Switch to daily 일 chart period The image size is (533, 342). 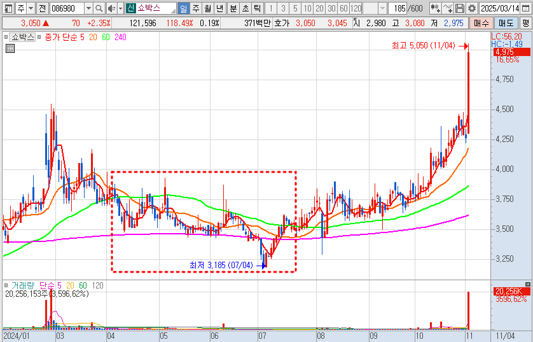coord(184,8)
